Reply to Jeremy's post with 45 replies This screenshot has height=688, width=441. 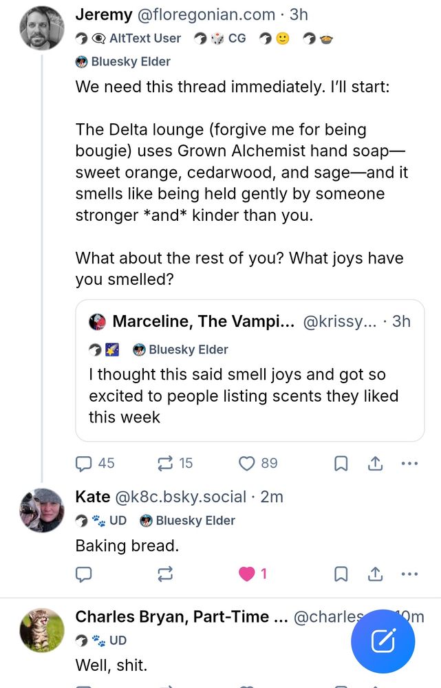tap(84, 464)
